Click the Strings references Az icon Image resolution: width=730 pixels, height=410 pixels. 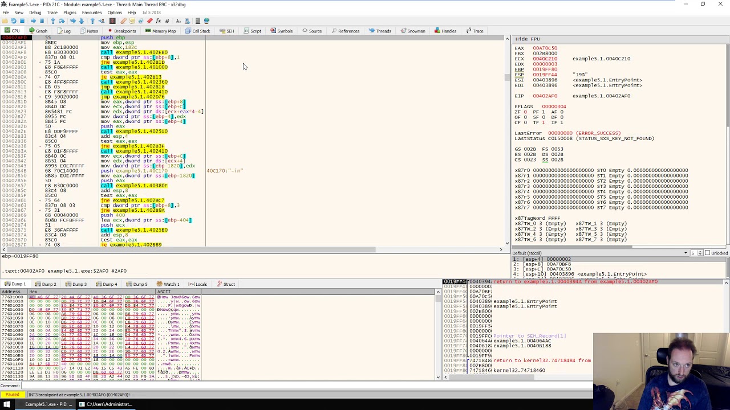(x=178, y=20)
